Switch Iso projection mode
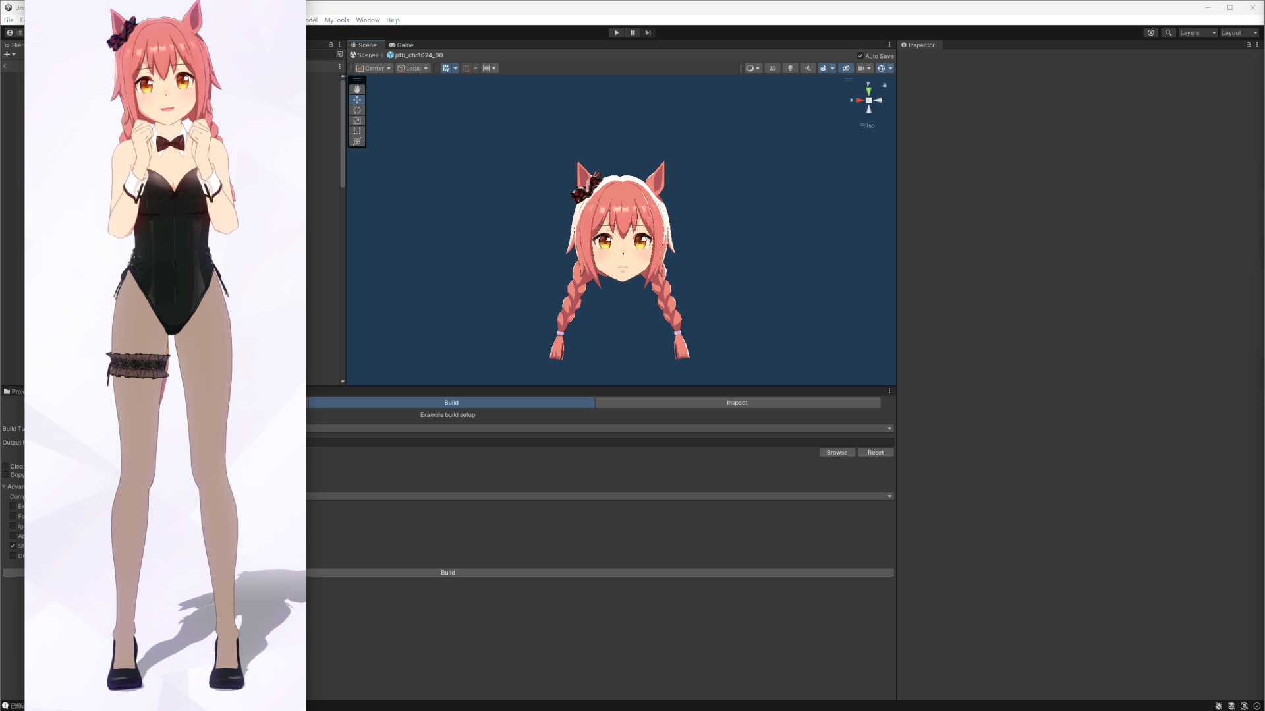Screen dimensions: 1265x711 point(868,126)
